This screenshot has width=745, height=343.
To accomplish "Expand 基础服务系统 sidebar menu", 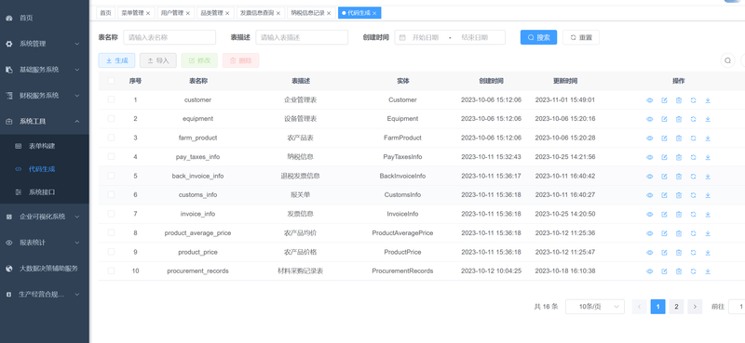I will tap(44, 70).
